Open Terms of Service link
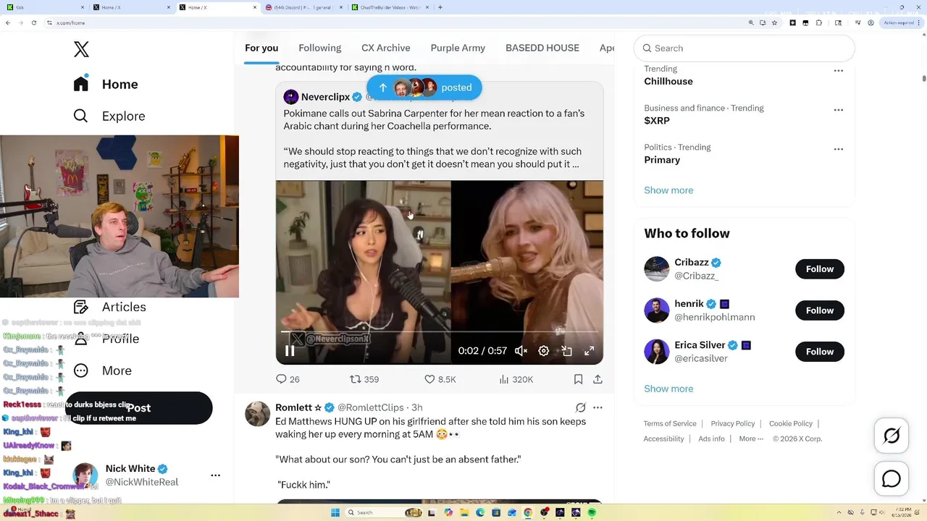The width and height of the screenshot is (927, 521). pyautogui.click(x=670, y=423)
